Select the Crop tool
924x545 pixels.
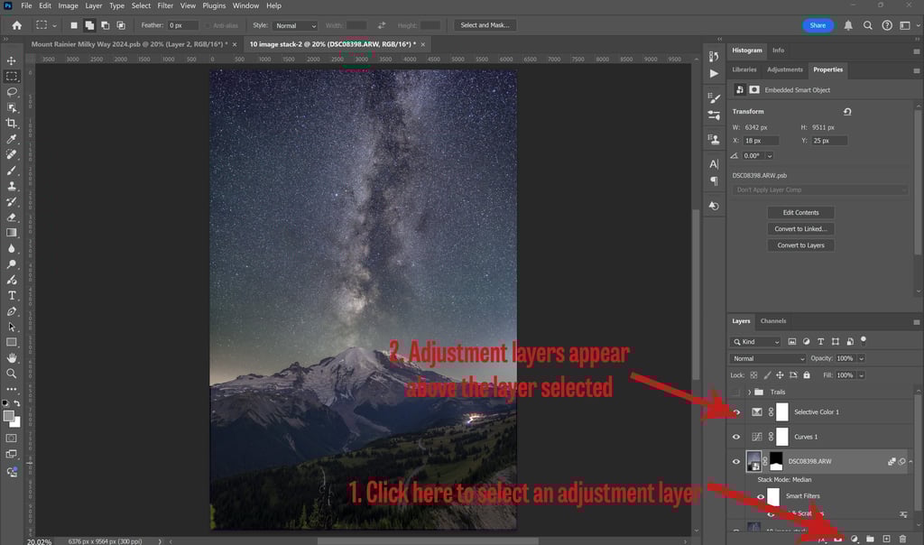coord(12,124)
